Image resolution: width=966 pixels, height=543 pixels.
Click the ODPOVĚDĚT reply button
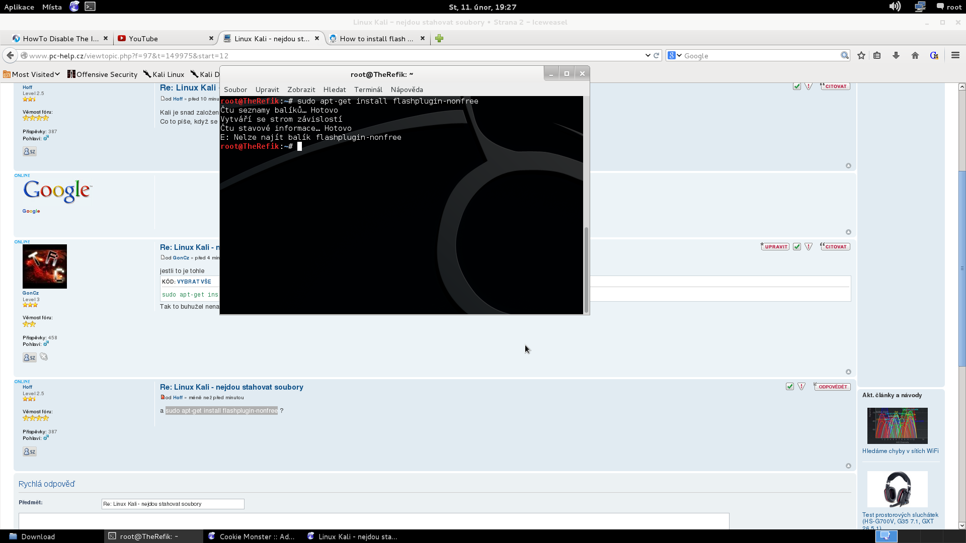pyautogui.click(x=832, y=387)
